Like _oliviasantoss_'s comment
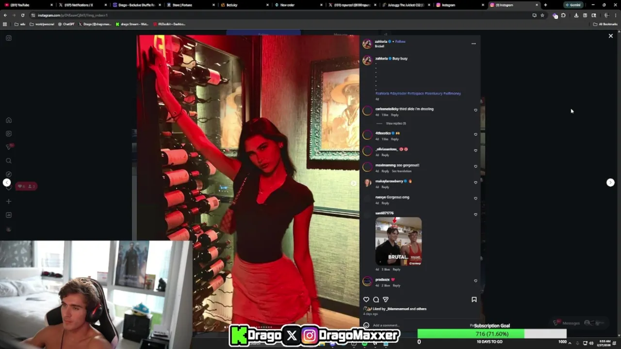This screenshot has height=349, width=621. point(475,150)
